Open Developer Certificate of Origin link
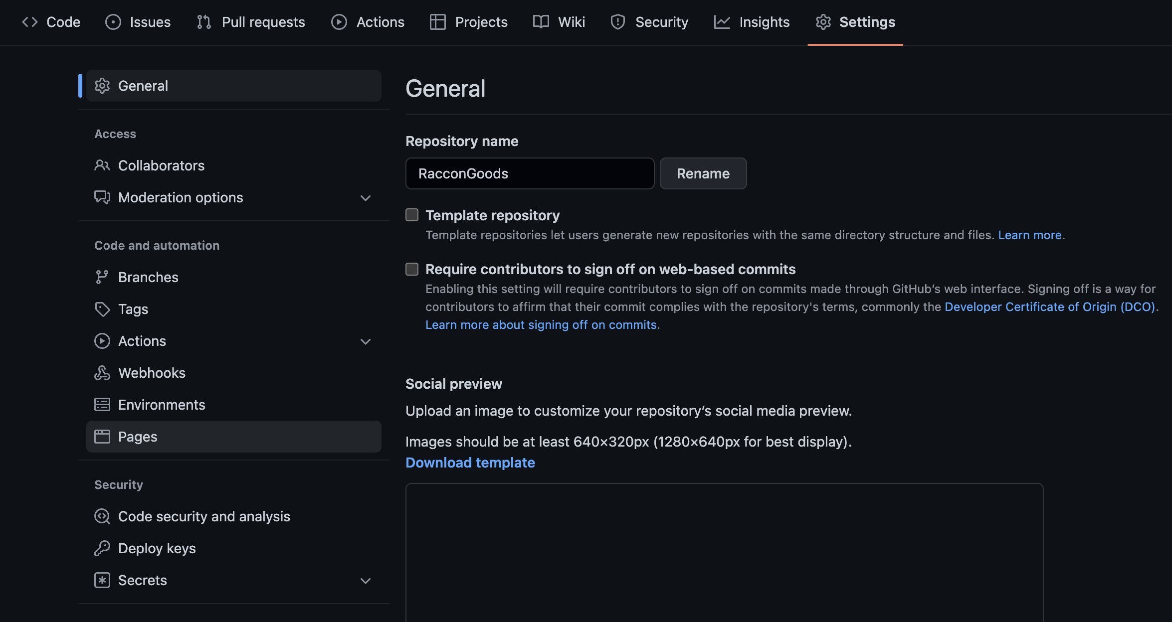 [1049, 307]
